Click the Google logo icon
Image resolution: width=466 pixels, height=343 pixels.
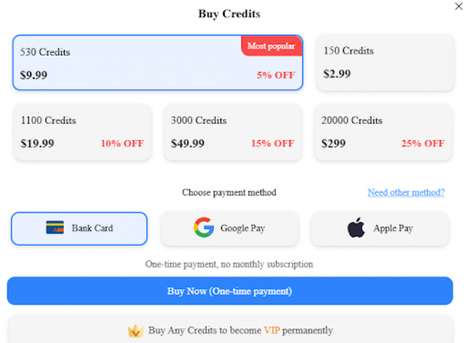coord(204,227)
